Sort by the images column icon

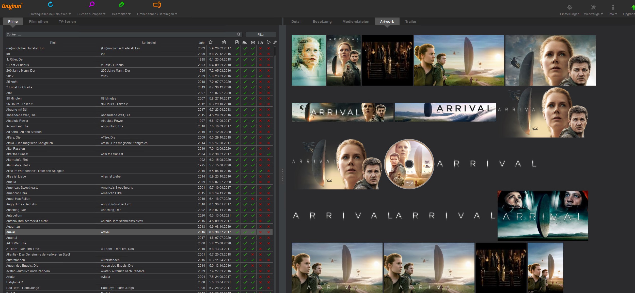pyautogui.click(x=245, y=43)
